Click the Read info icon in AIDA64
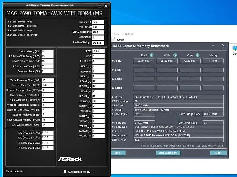Viewport: 237px width, 177px height. (x=152, y=55)
